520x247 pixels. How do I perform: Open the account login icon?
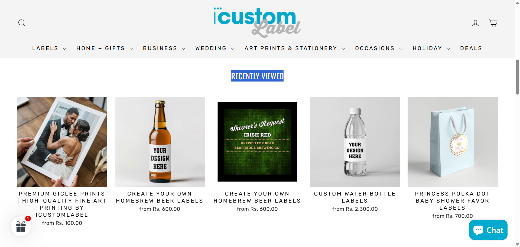pyautogui.click(x=475, y=23)
